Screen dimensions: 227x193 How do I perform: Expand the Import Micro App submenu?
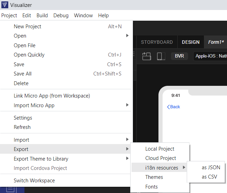[x=127, y=105]
